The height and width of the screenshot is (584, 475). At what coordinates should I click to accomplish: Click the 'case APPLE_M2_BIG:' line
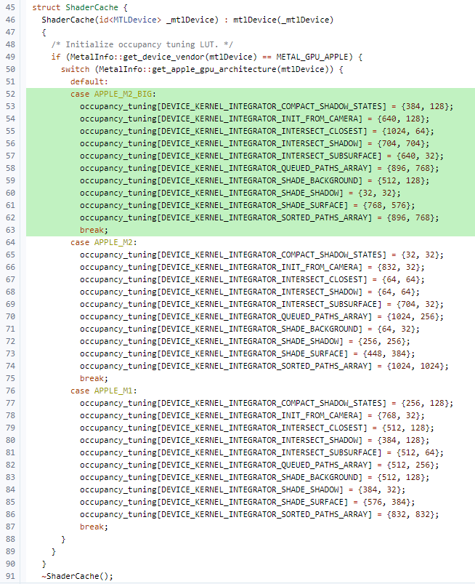click(113, 94)
